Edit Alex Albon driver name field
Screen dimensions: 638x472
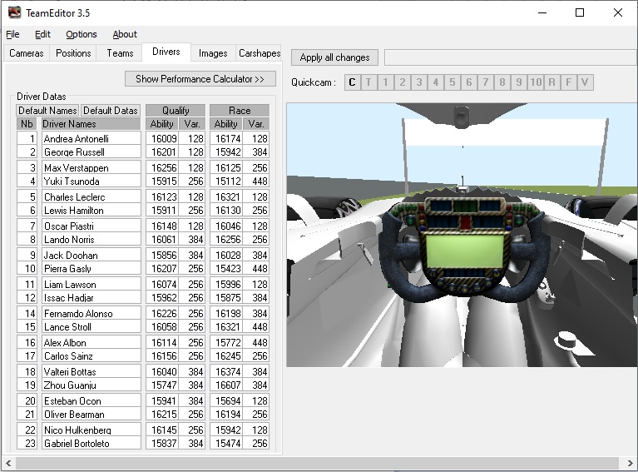(x=91, y=342)
